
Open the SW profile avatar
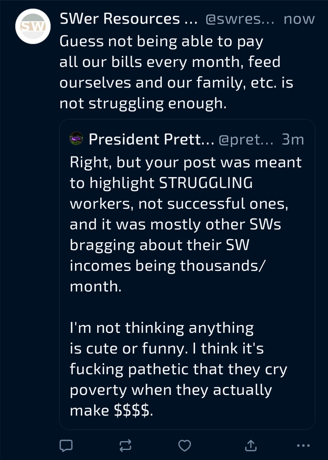(33, 26)
